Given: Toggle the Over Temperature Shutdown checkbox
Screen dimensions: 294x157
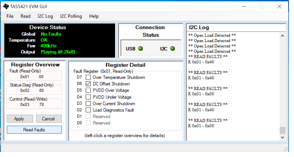Looking at the screenshot, I should pyautogui.click(x=88, y=77).
